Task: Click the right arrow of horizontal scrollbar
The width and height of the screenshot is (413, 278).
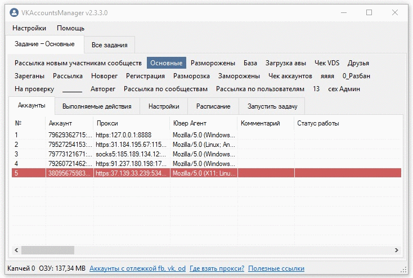Action: click(x=397, y=250)
